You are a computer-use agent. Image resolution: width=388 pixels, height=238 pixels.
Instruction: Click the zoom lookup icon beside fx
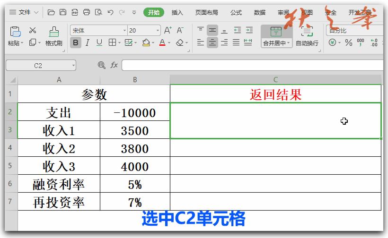point(101,65)
